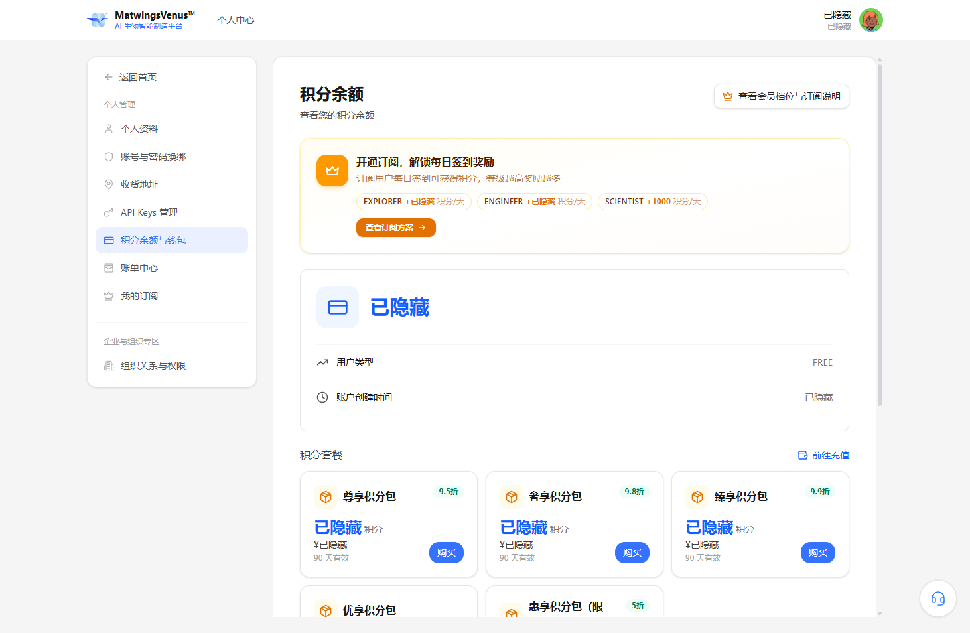
Task: Click 账户创建时间 row label
Action: [x=364, y=397]
